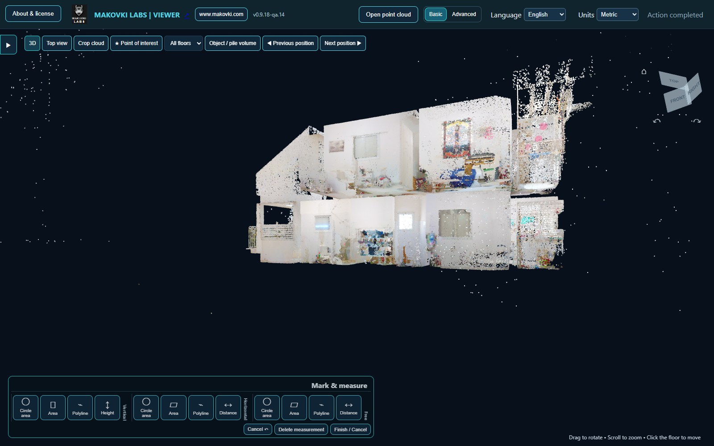
Task: Click the home view icon
Action: pyautogui.click(x=644, y=71)
